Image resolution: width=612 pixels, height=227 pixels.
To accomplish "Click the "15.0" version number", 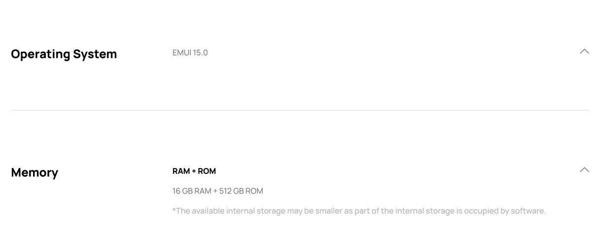I will tap(201, 53).
